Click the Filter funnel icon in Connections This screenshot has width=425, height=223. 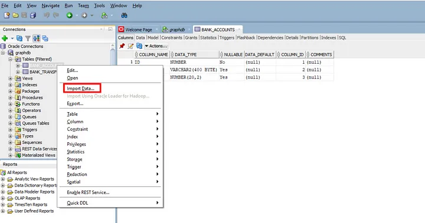tap(28, 38)
